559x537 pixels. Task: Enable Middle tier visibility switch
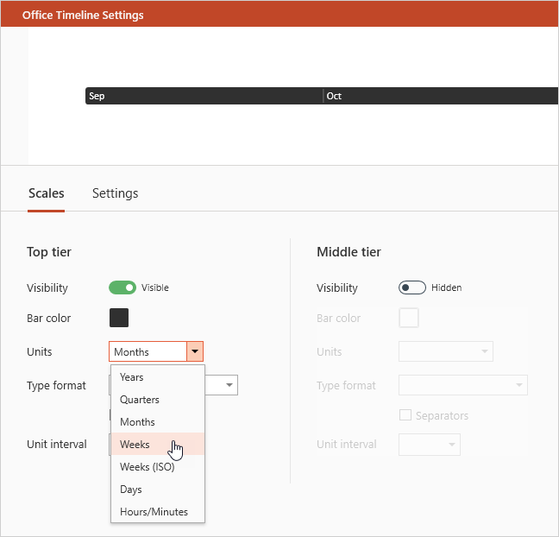coord(412,287)
